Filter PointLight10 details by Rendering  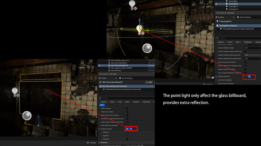pyautogui.click(x=248, y=42)
